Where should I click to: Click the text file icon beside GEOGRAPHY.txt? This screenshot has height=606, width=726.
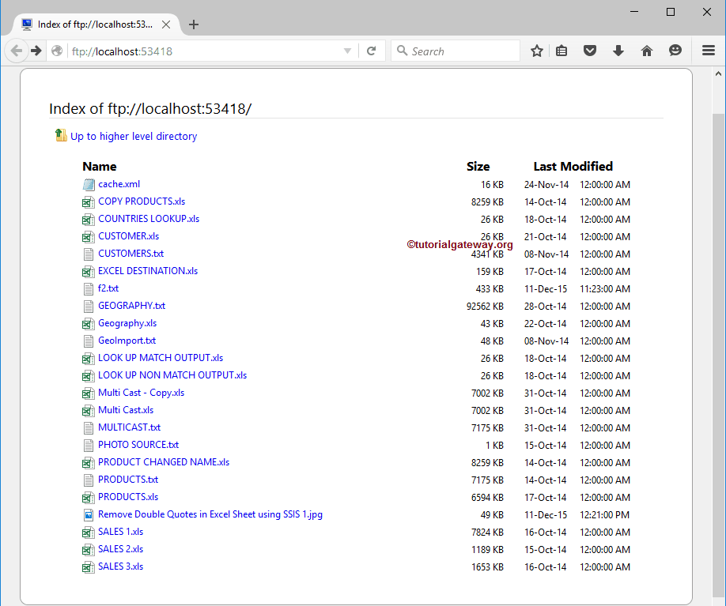pos(88,306)
